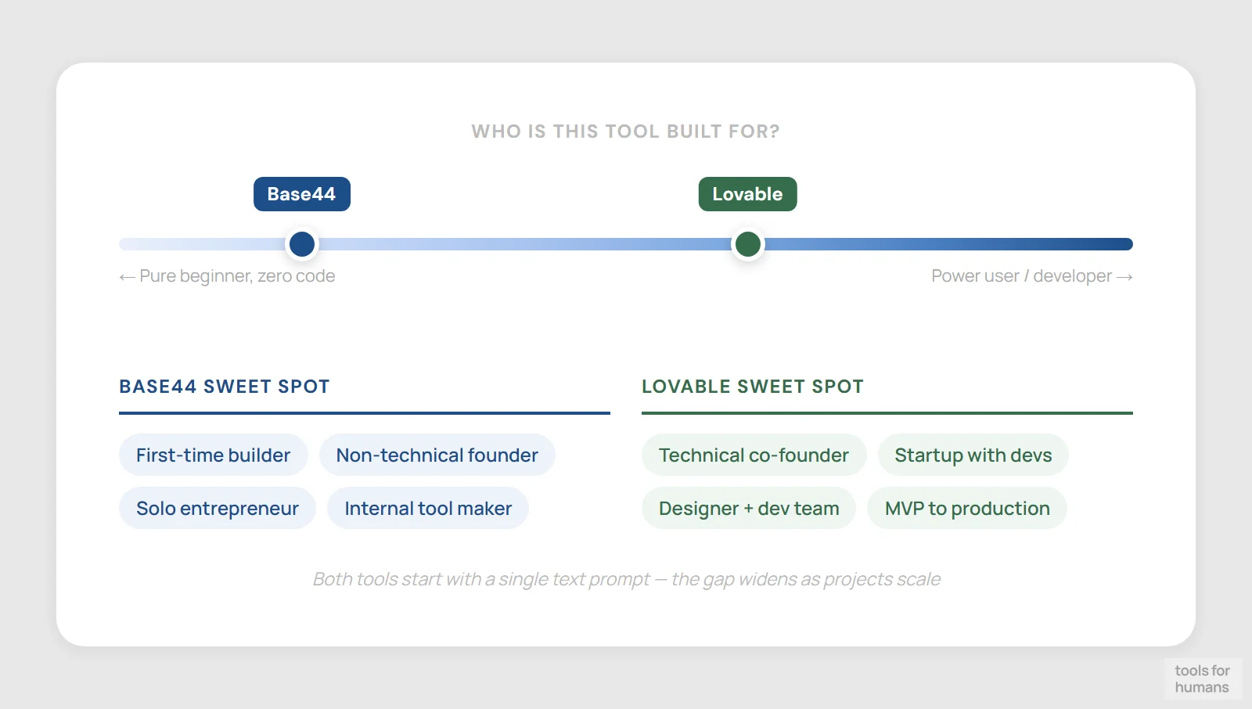Click the Base44 label badge
Viewport: 1252px width, 709px height.
[x=302, y=193]
